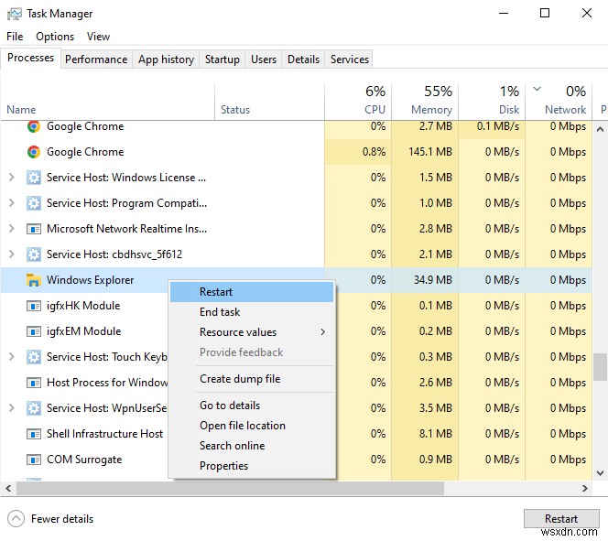
Task: Select the COM Surrogate row name
Action: click(84, 460)
